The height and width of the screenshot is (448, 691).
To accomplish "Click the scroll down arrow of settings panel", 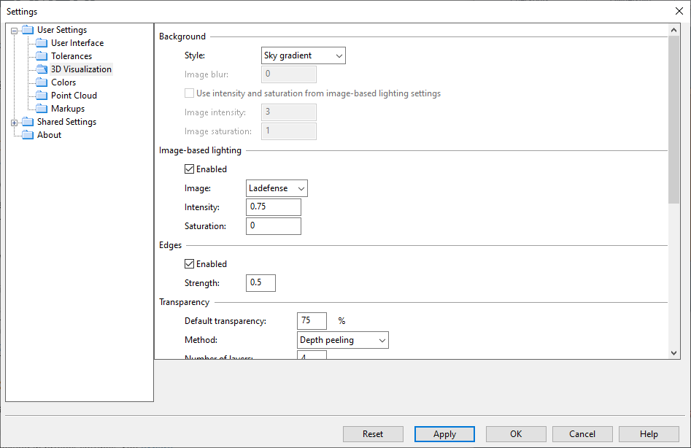I will coord(674,352).
